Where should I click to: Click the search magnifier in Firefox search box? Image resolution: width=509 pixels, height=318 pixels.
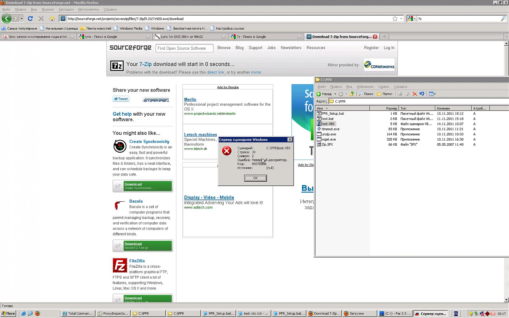coord(503,19)
